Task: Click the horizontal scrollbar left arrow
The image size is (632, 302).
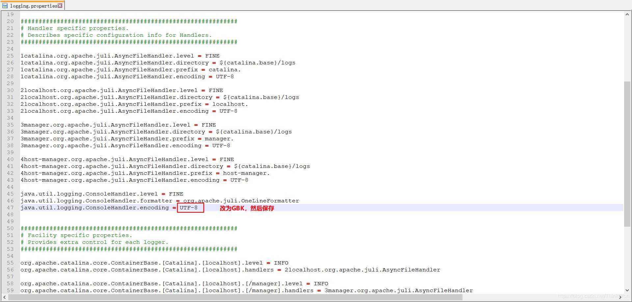Action: point(4,297)
